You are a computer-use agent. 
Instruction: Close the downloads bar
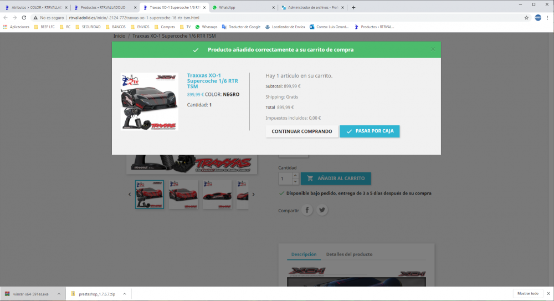[548, 294]
